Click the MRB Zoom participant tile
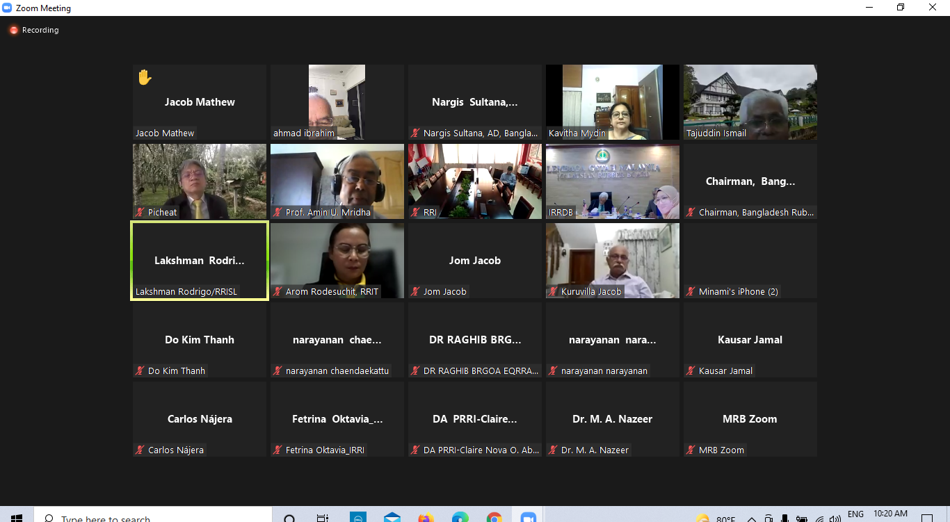950x522 pixels. [x=750, y=419]
